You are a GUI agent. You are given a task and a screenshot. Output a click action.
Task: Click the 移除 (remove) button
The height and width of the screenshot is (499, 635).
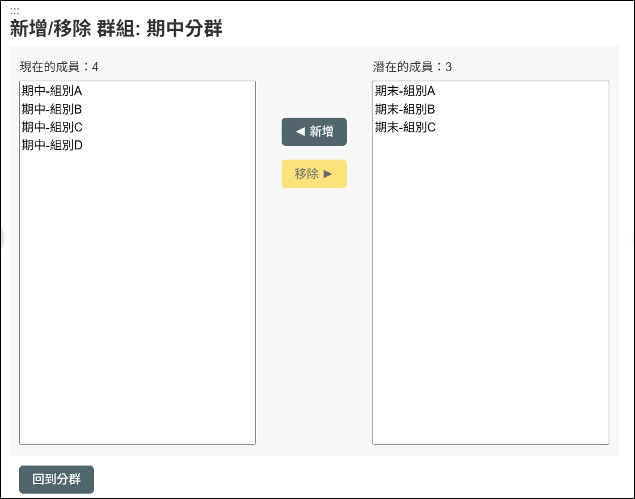pos(314,174)
